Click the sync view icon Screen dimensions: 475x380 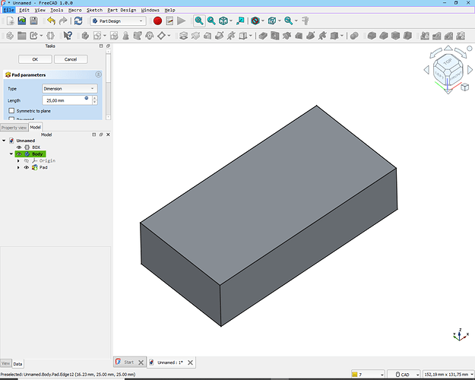[x=240, y=21]
